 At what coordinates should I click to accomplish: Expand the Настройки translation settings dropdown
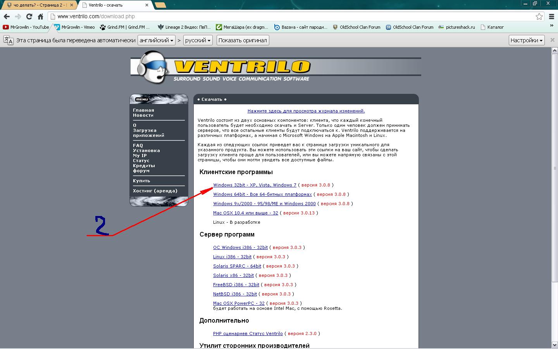(x=527, y=40)
